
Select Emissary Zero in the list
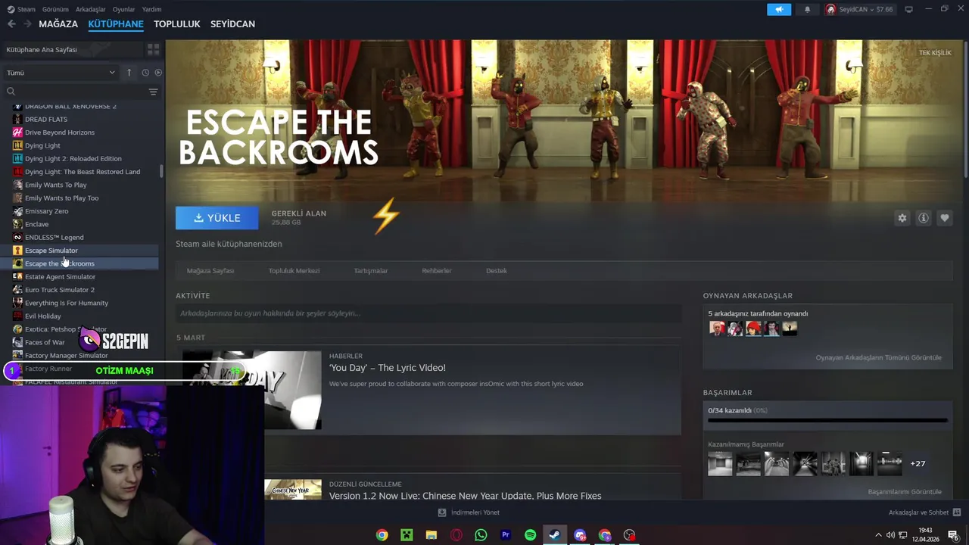click(x=46, y=211)
